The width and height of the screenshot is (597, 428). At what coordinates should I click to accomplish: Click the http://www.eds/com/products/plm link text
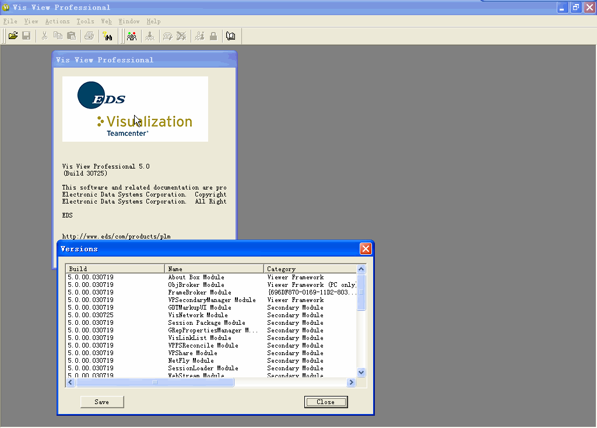coord(116,237)
